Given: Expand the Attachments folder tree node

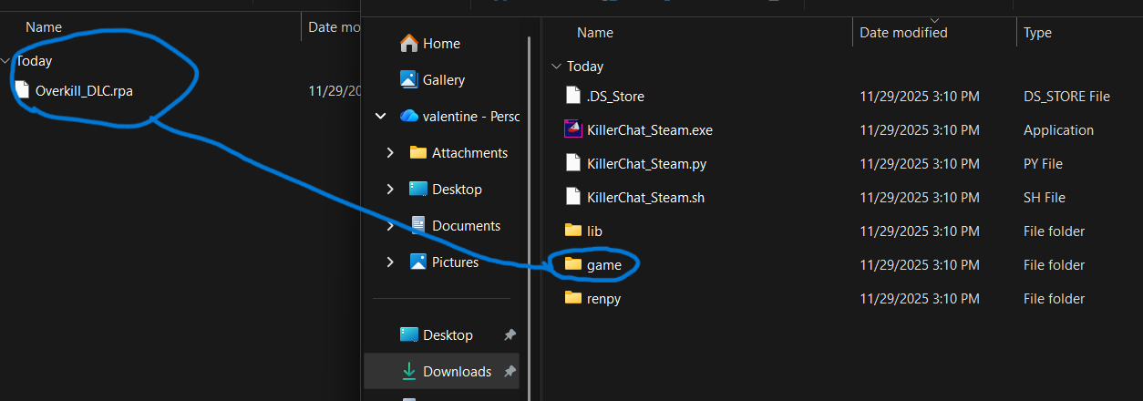Looking at the screenshot, I should pyautogui.click(x=390, y=152).
